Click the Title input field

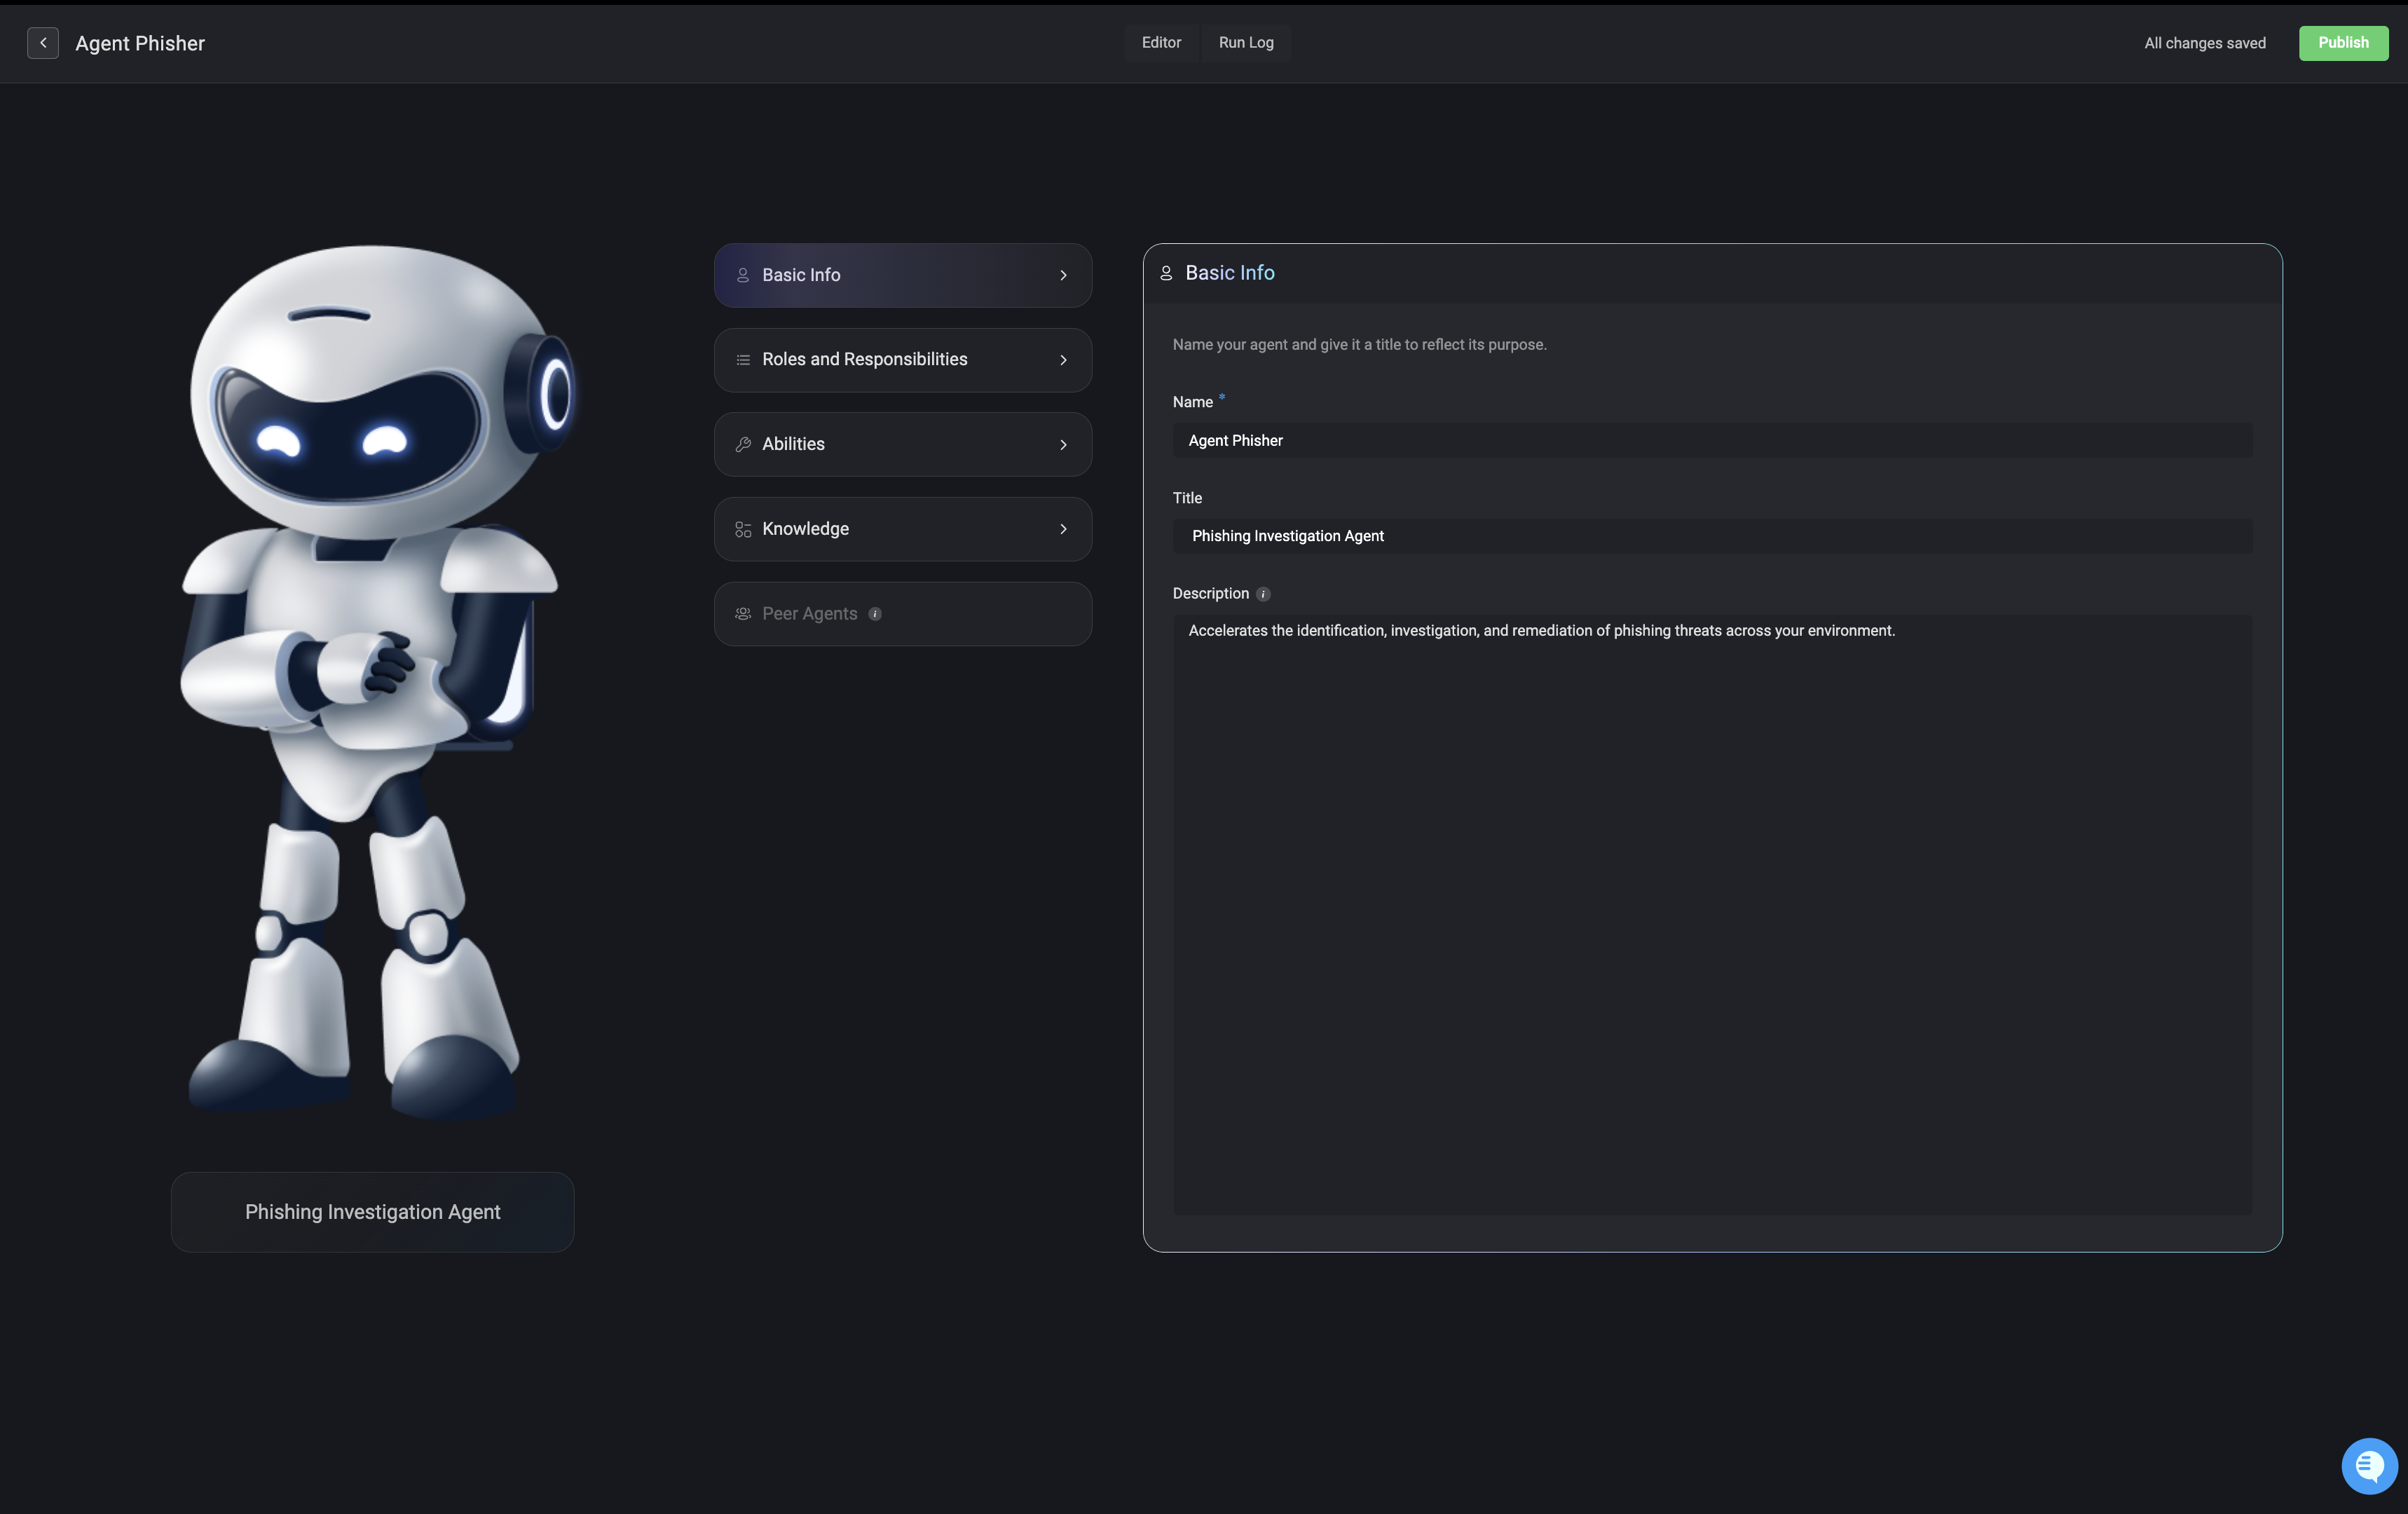tap(1711, 536)
